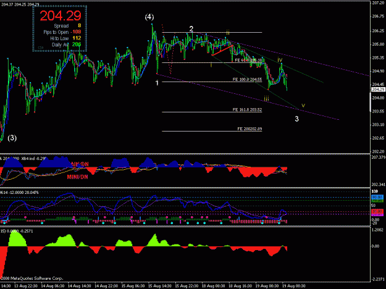This screenshot has height=289, width=386.
Task: Click the 203.55 price axis label
Action: click(379, 111)
